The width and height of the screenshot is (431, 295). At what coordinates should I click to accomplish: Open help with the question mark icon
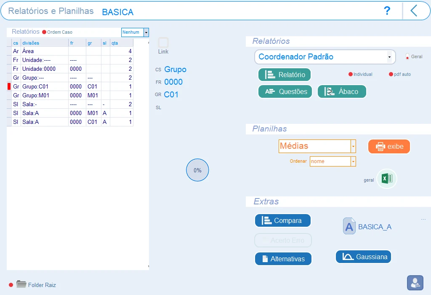pos(387,11)
